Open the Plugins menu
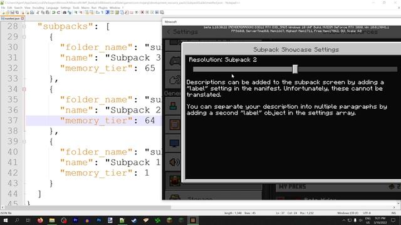The width and height of the screenshot is (401, 225). (103, 7)
